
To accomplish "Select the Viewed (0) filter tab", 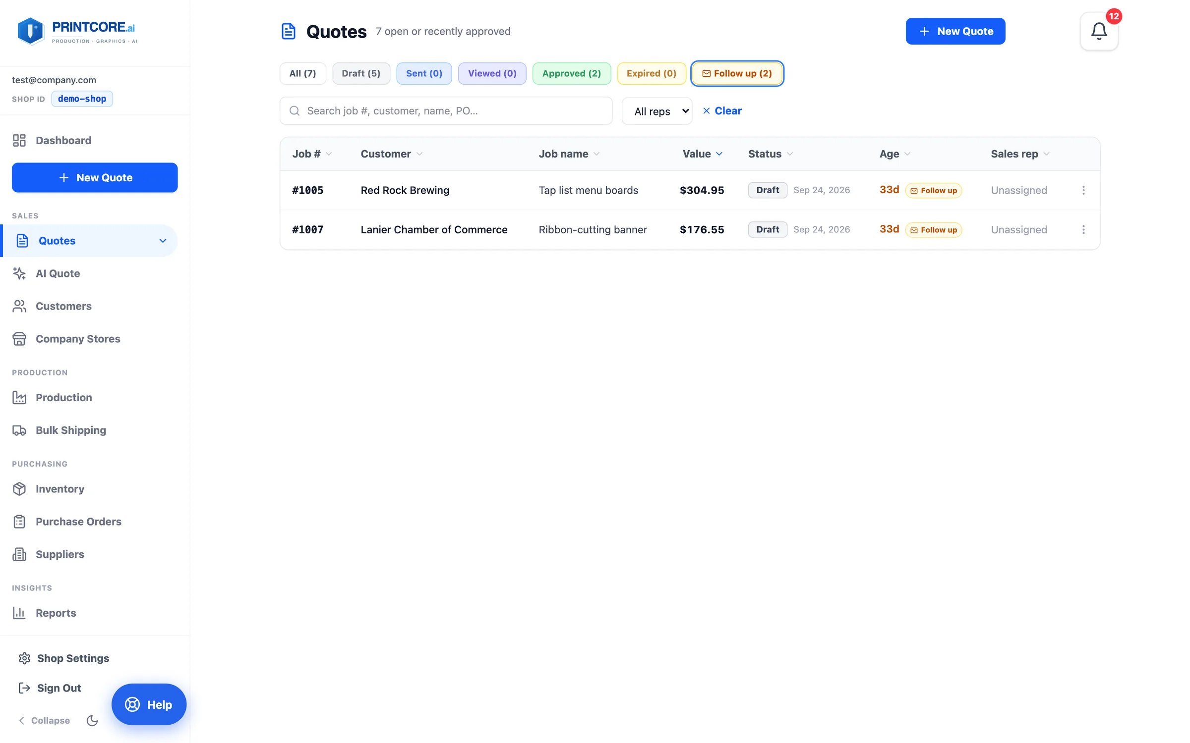I will (492, 73).
